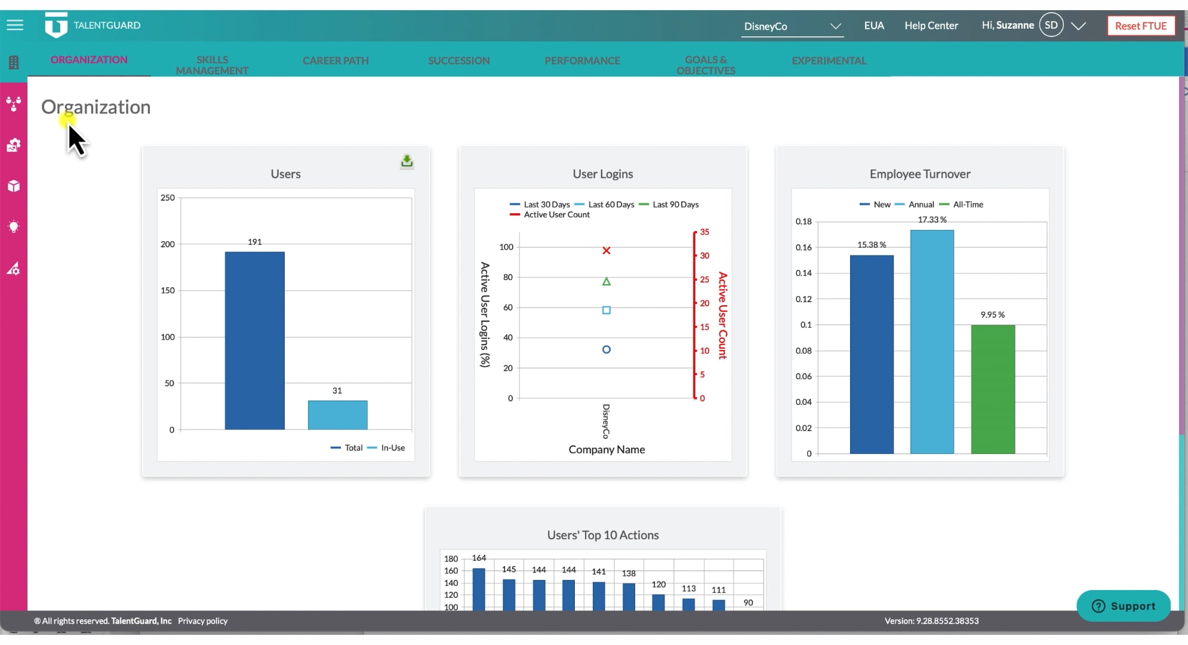Switch to the Performance tab
1188x645 pixels.
pos(582,60)
